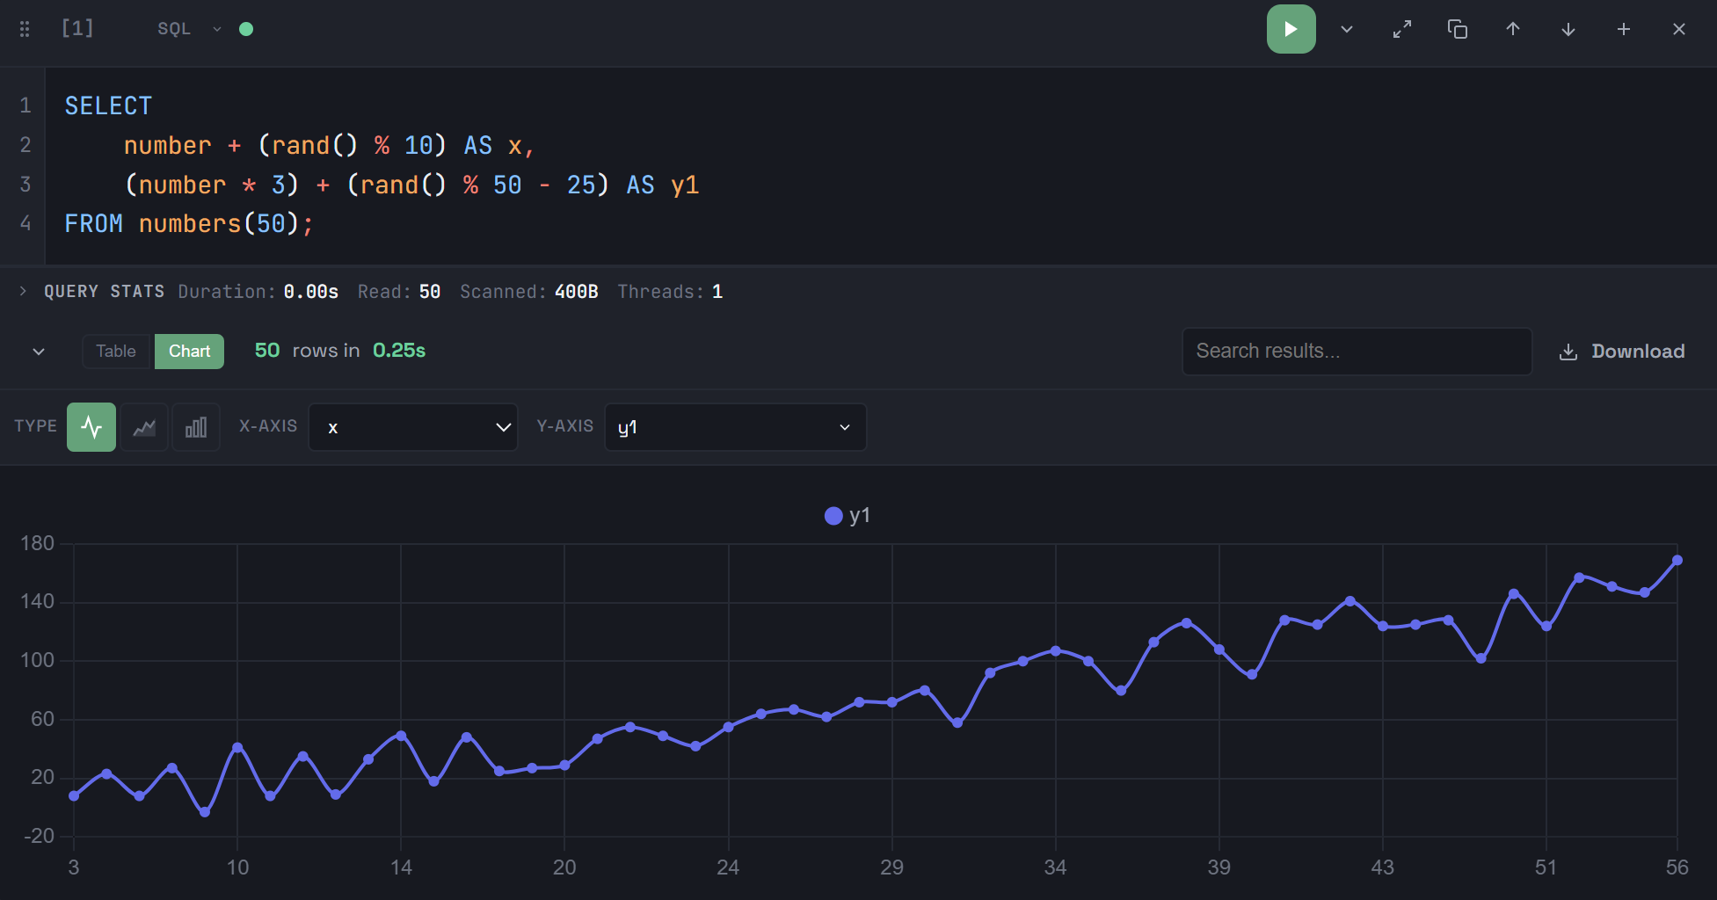Duplicate this cell with copy icon

click(1457, 29)
